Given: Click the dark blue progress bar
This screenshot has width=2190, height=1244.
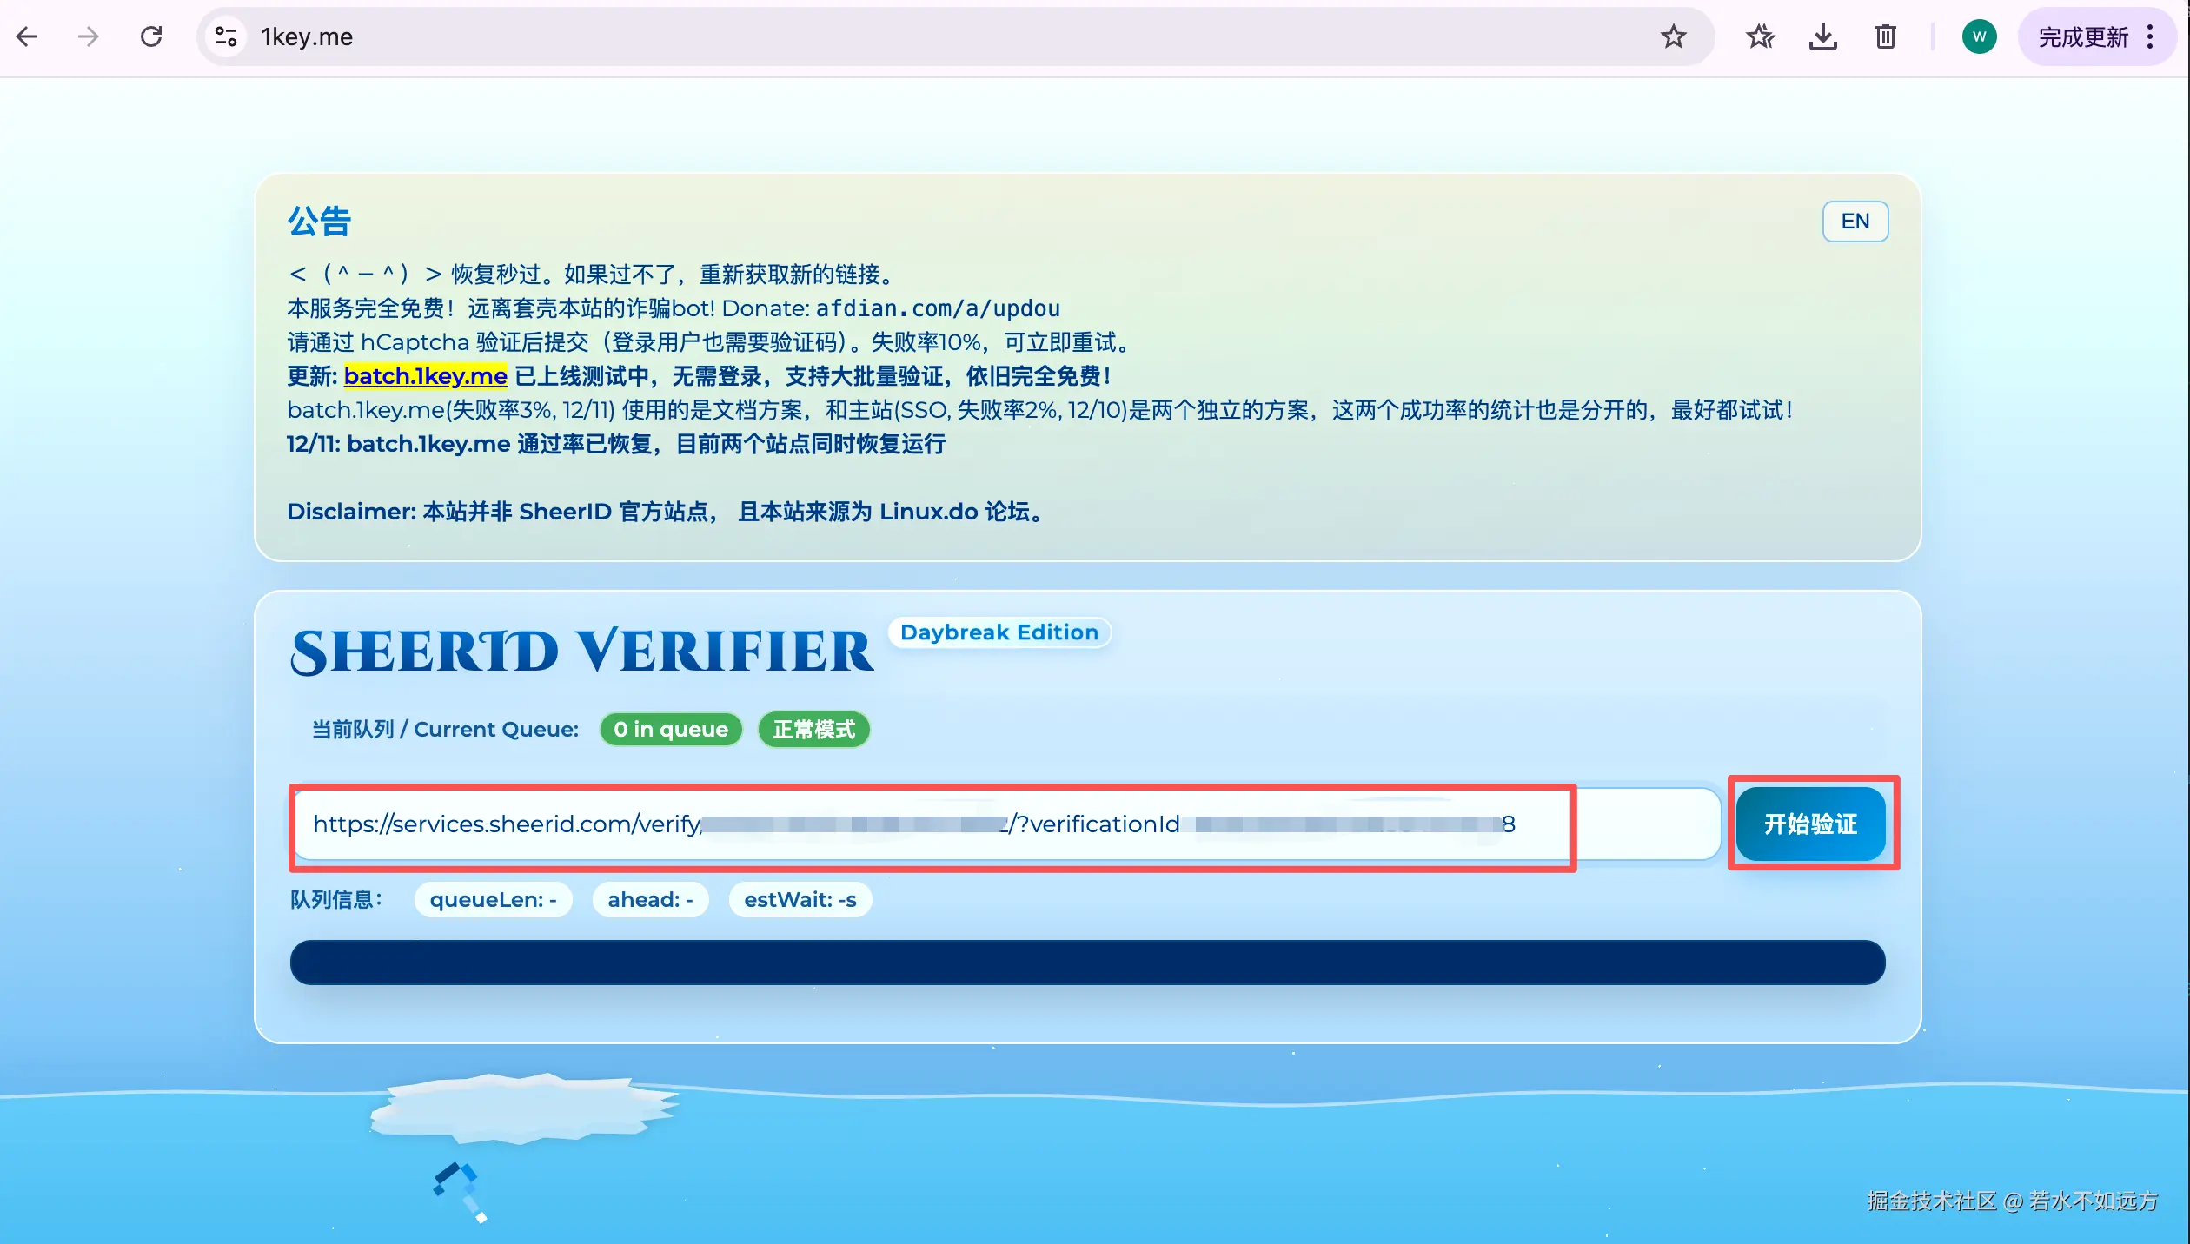Looking at the screenshot, I should [x=1086, y=963].
